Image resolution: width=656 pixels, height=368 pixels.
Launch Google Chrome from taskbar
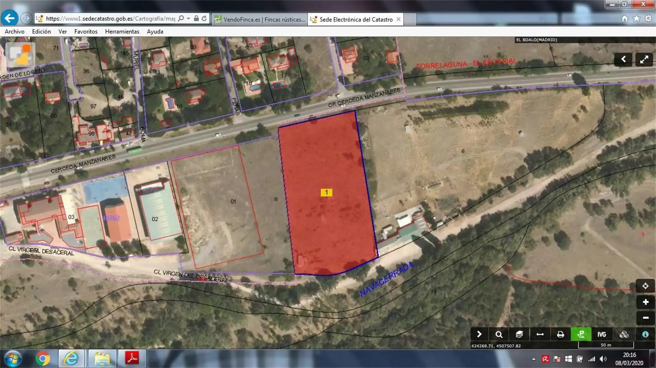(x=43, y=359)
